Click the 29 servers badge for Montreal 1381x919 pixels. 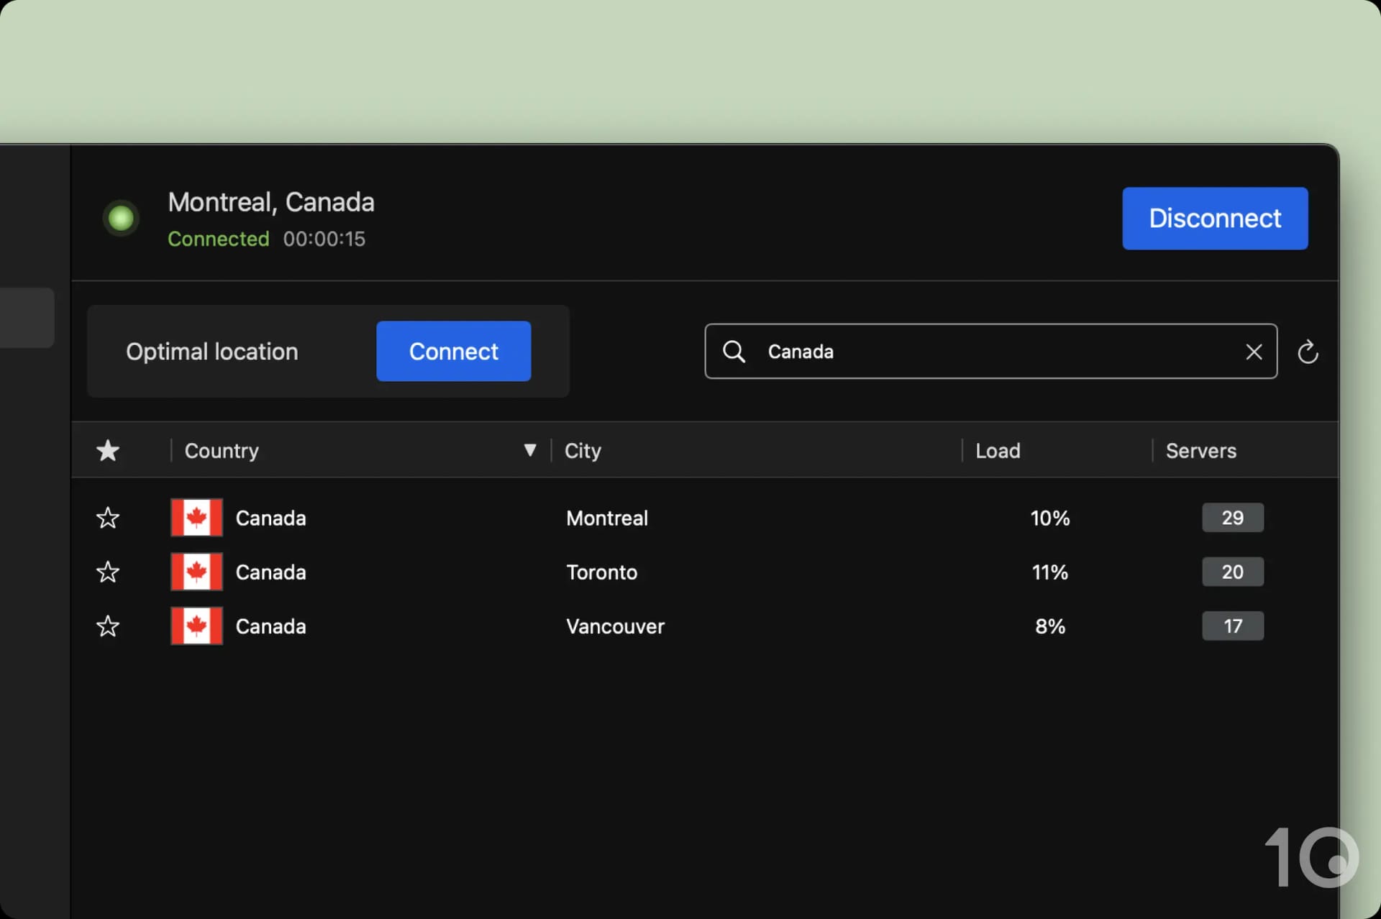point(1231,517)
